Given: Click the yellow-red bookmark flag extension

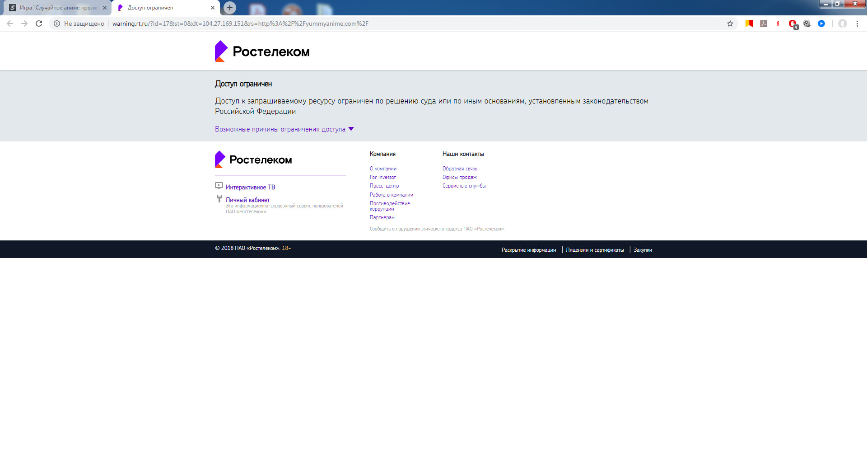Looking at the screenshot, I should (x=749, y=23).
